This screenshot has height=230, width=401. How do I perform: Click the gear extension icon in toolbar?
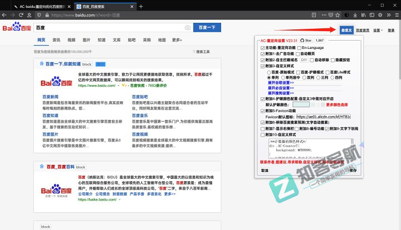point(380,15)
